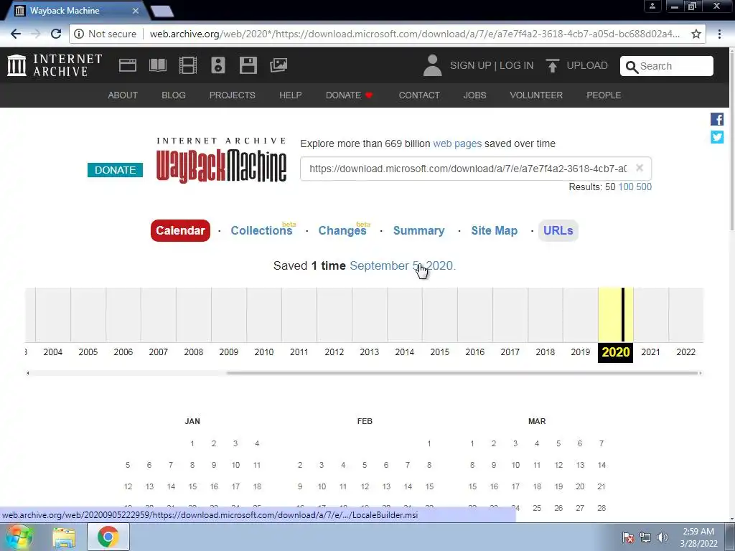This screenshot has width=735, height=551.
Task: Click UPLOAD link text
Action: coord(587,65)
